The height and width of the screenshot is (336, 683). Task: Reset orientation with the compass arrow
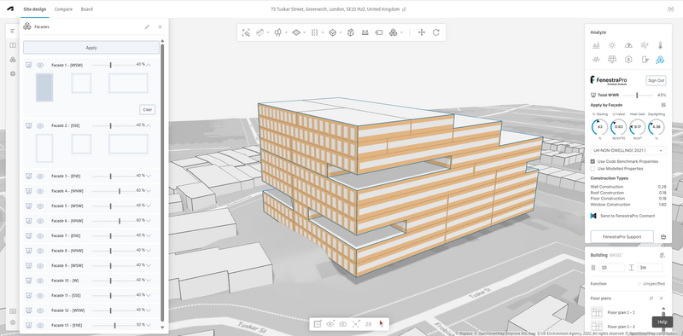tap(381, 324)
